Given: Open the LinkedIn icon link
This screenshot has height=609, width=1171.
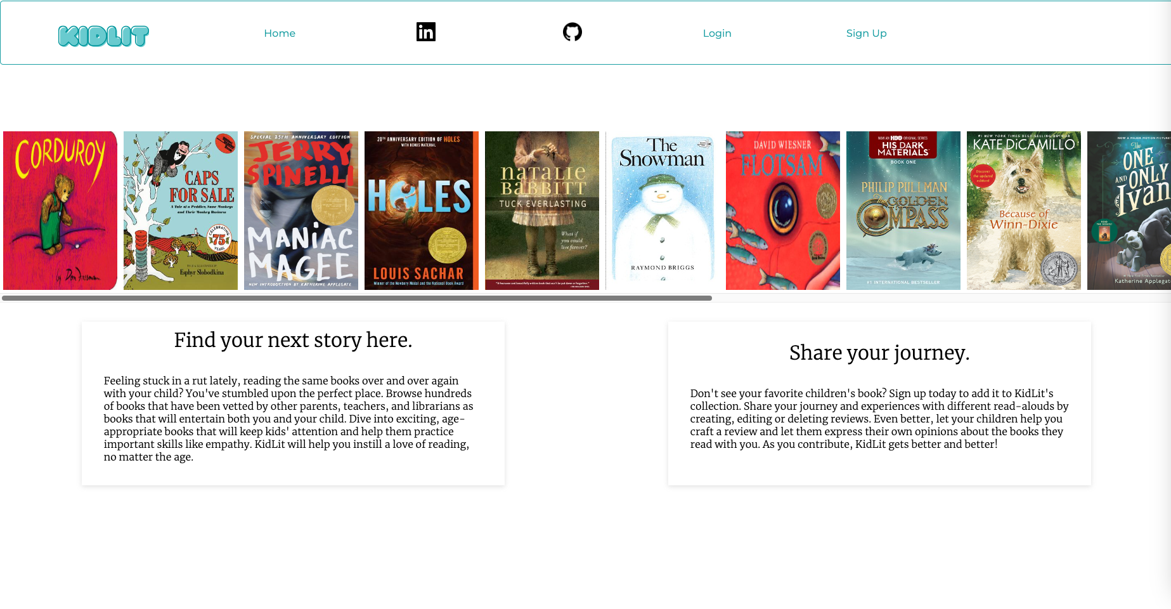Looking at the screenshot, I should coord(426,32).
